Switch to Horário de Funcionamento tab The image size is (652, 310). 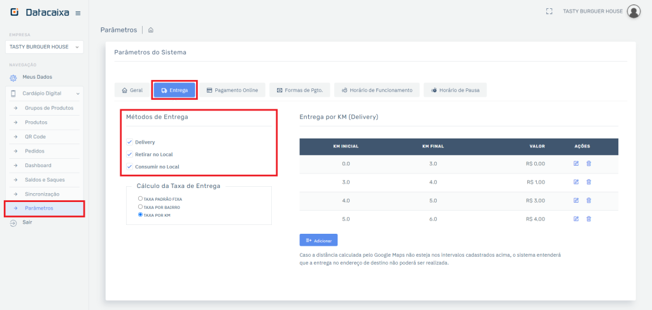click(x=377, y=90)
